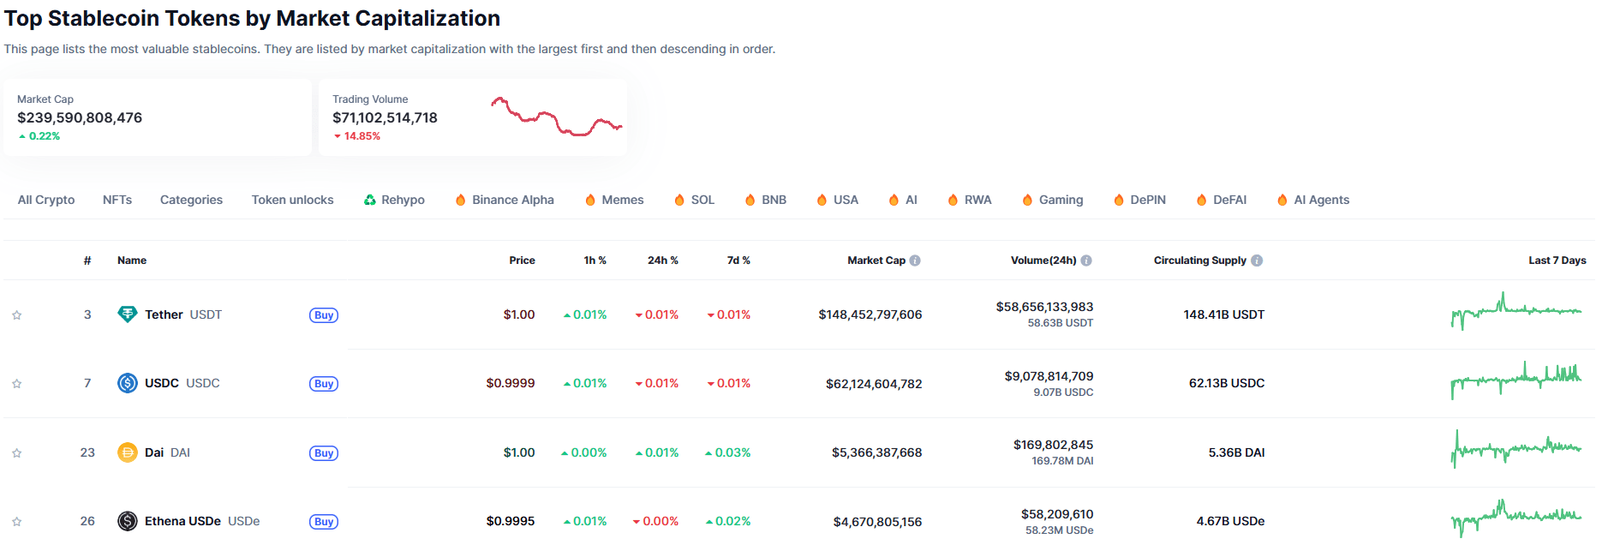Click the flame icon beside DeFAI

[1202, 200]
